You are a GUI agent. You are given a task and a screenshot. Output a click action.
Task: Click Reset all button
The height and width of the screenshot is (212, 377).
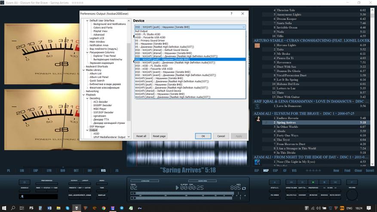point(141,136)
